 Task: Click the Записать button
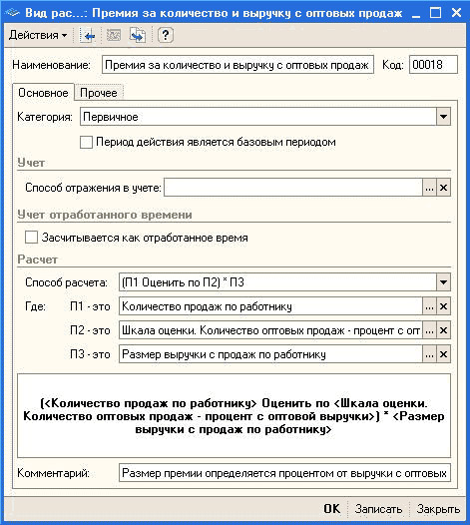click(378, 509)
